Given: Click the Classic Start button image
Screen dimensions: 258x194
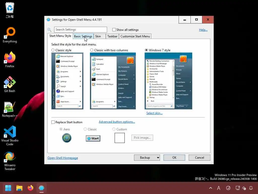Looking at the screenshot, I should [93, 138].
